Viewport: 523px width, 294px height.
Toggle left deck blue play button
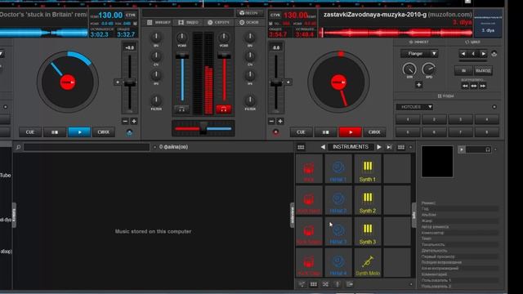pyautogui.click(x=79, y=132)
